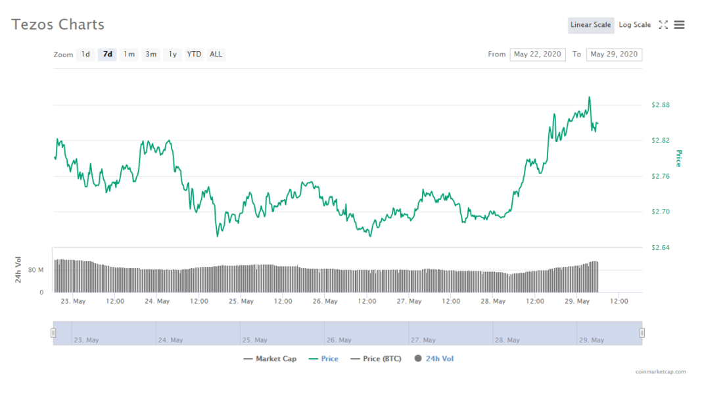The image size is (702, 393).
Task: Switch to Linear Scale
Action: point(590,25)
